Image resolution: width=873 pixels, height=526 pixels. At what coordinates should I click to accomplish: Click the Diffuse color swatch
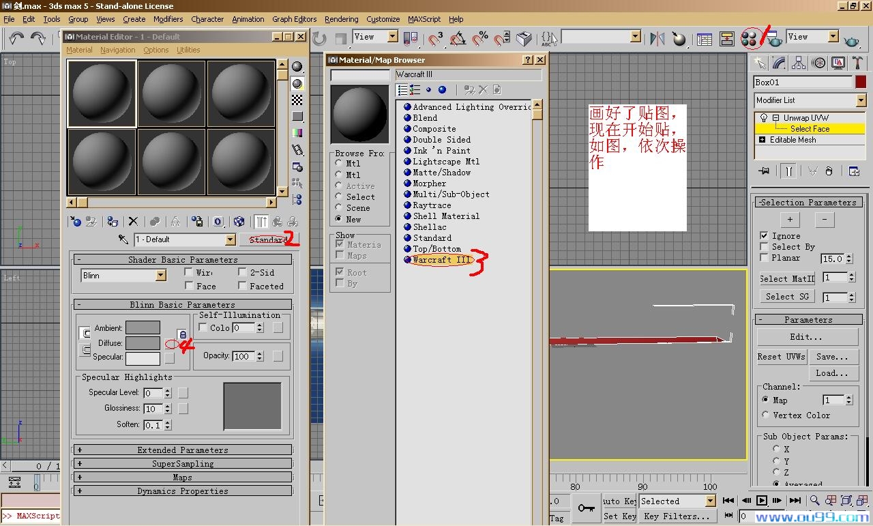click(x=143, y=343)
